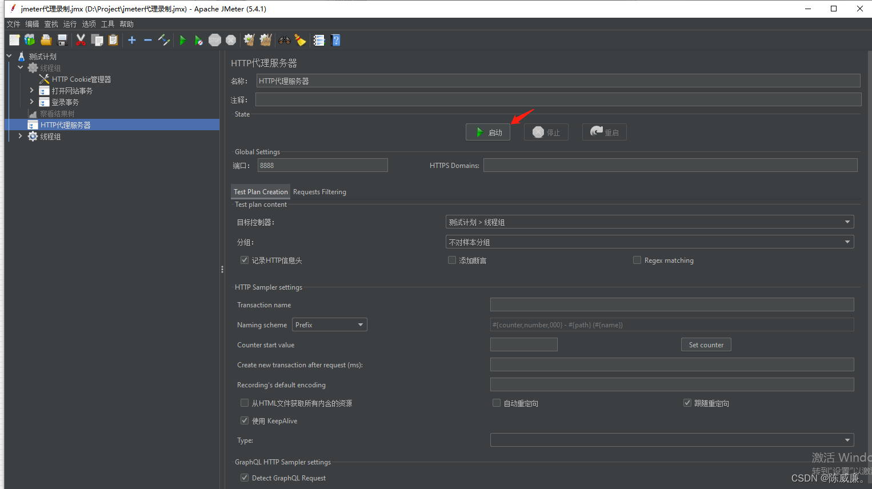Image resolution: width=872 pixels, height=489 pixels.
Task: Select 测试计划 root node
Action: 42,57
